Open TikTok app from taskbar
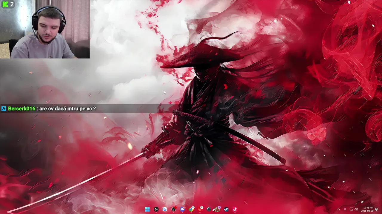The image size is (382, 214). click(235, 209)
